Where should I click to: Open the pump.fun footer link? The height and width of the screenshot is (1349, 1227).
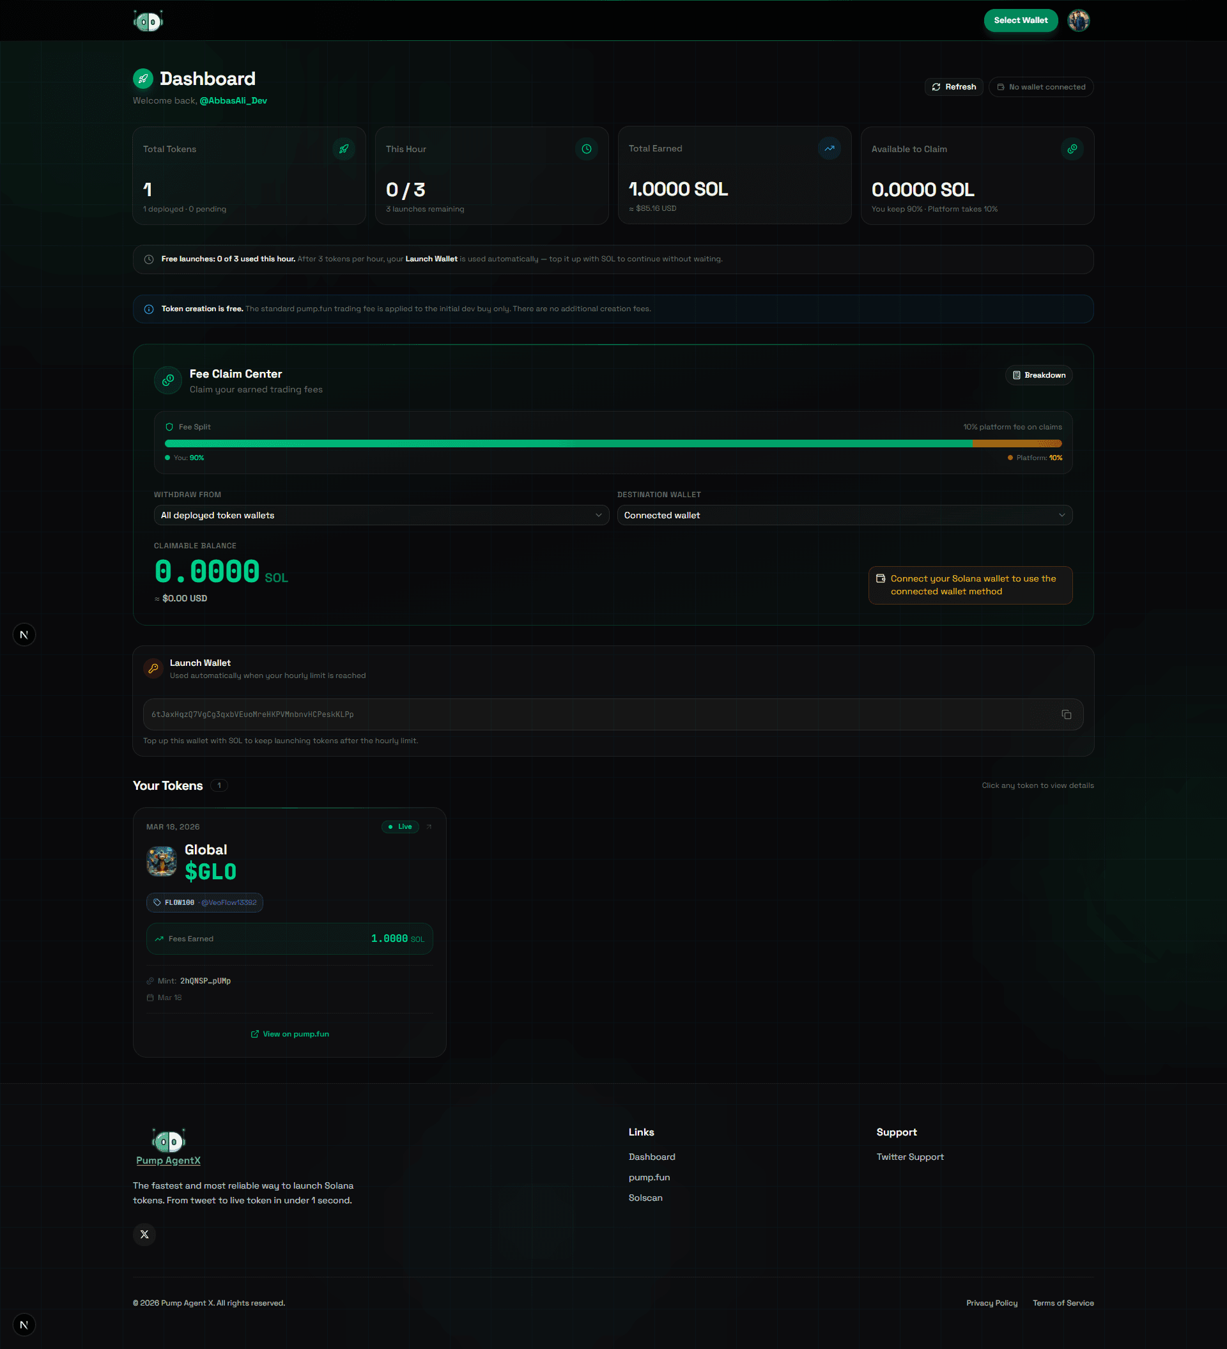point(649,1177)
